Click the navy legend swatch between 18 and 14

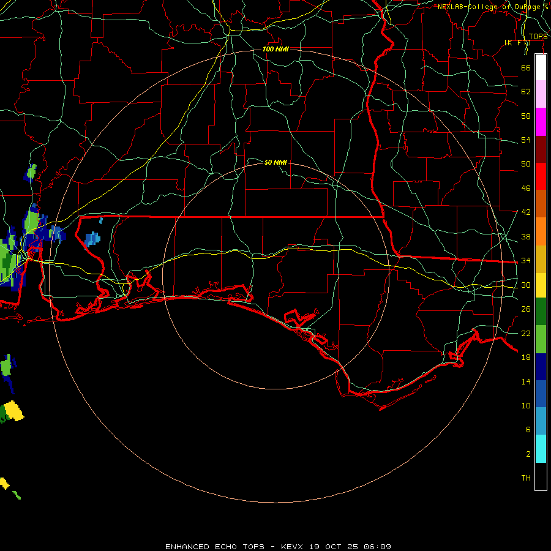[x=541, y=367]
